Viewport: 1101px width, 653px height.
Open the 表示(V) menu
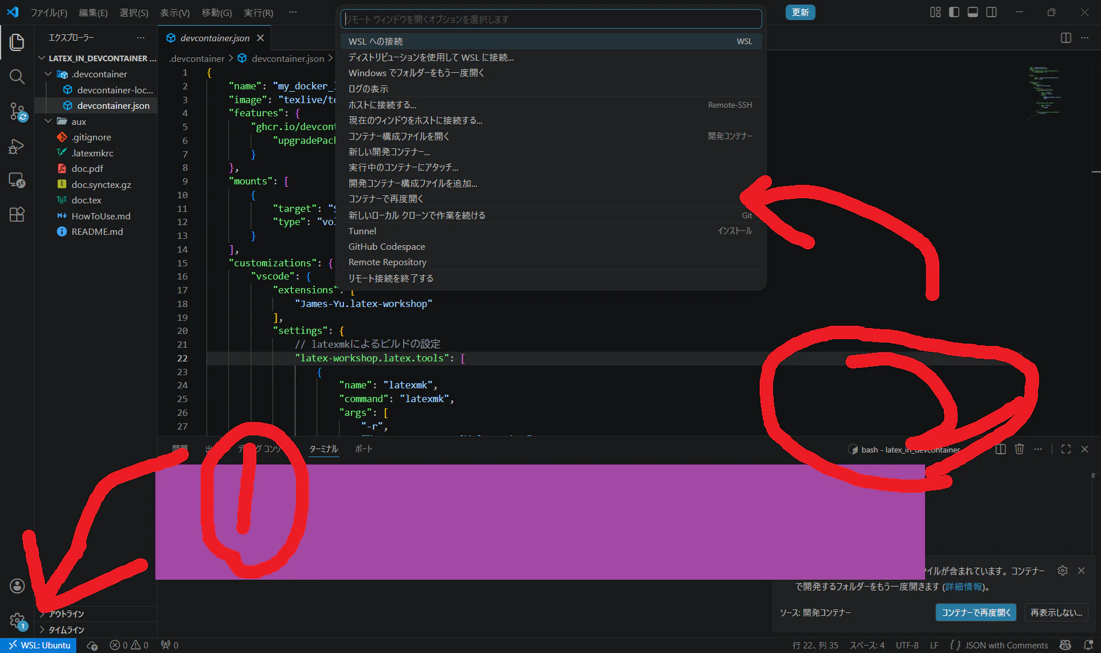(x=175, y=13)
